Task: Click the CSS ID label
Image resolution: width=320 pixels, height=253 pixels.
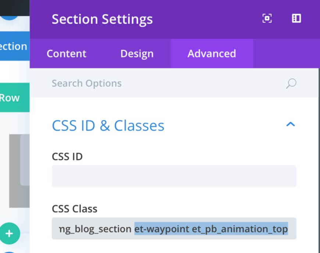Action: tap(67, 157)
